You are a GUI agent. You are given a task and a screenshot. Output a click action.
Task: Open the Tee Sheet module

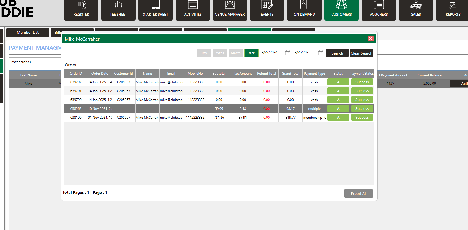pos(118,10)
